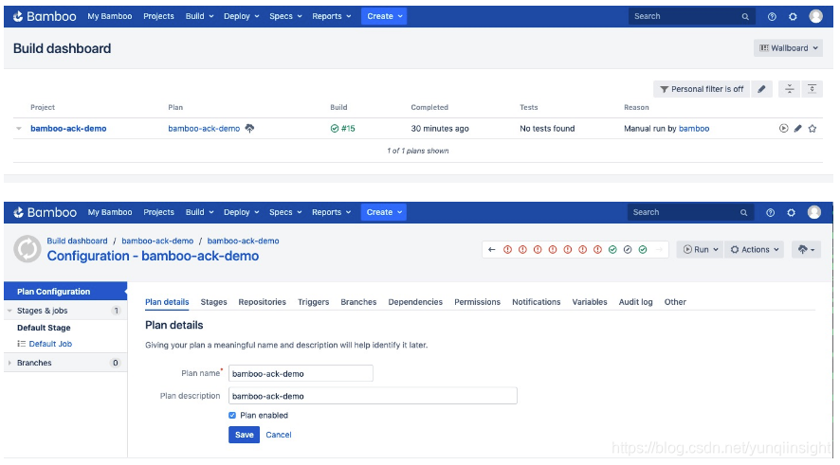The width and height of the screenshot is (840, 465).
Task: Open the Branches tab in plan configuration
Action: (358, 302)
